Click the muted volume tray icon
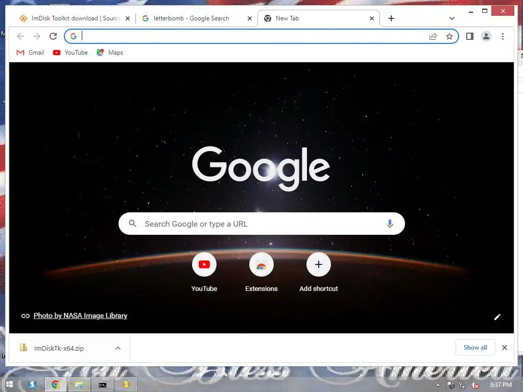The height and width of the screenshot is (392, 523). 476,385
